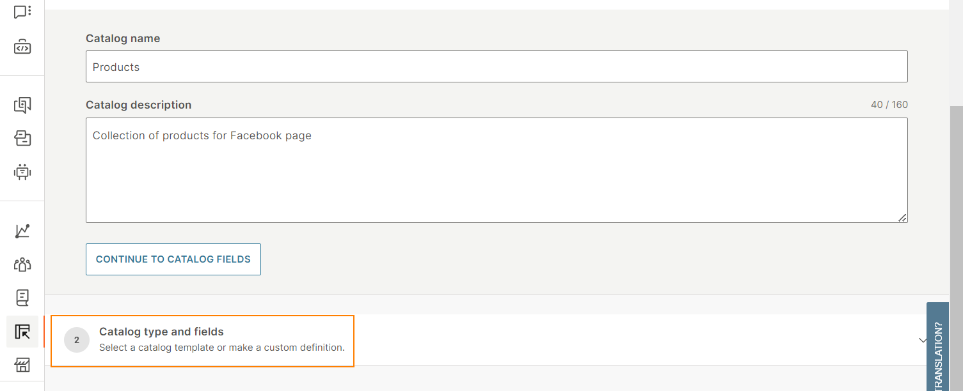
Task: Open the chat bubble sidebar icon
Action: click(22, 11)
